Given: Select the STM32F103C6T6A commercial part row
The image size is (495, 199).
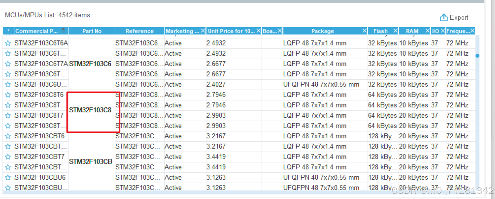Looking at the screenshot, I should (41, 43).
